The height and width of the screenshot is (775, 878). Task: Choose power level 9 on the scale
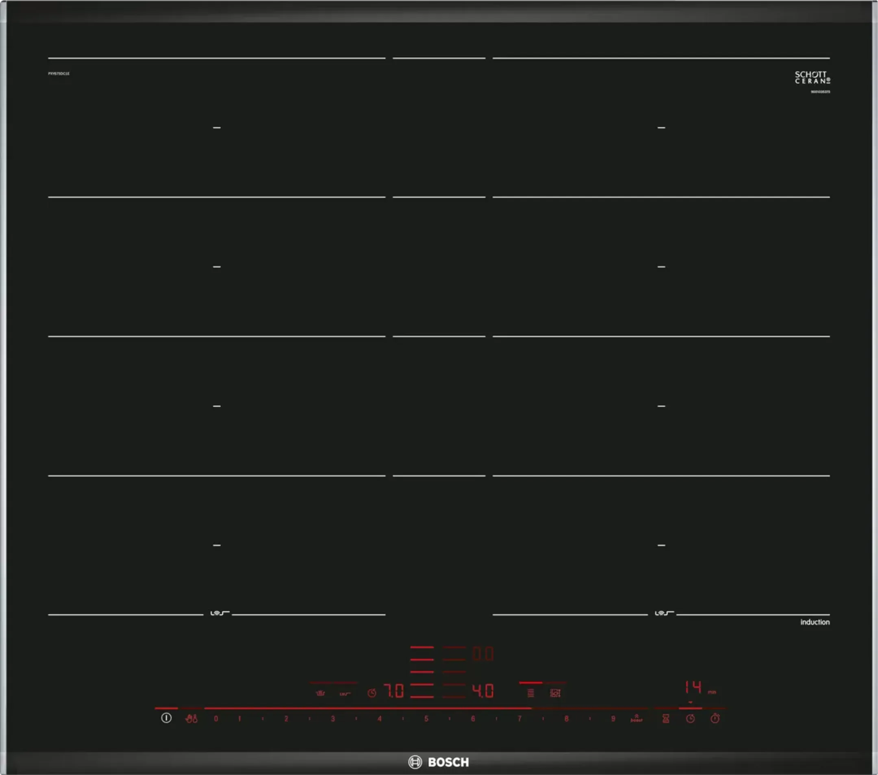coord(613,718)
